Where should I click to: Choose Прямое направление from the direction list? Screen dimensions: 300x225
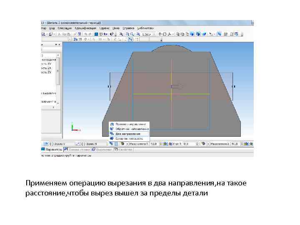[129, 124]
